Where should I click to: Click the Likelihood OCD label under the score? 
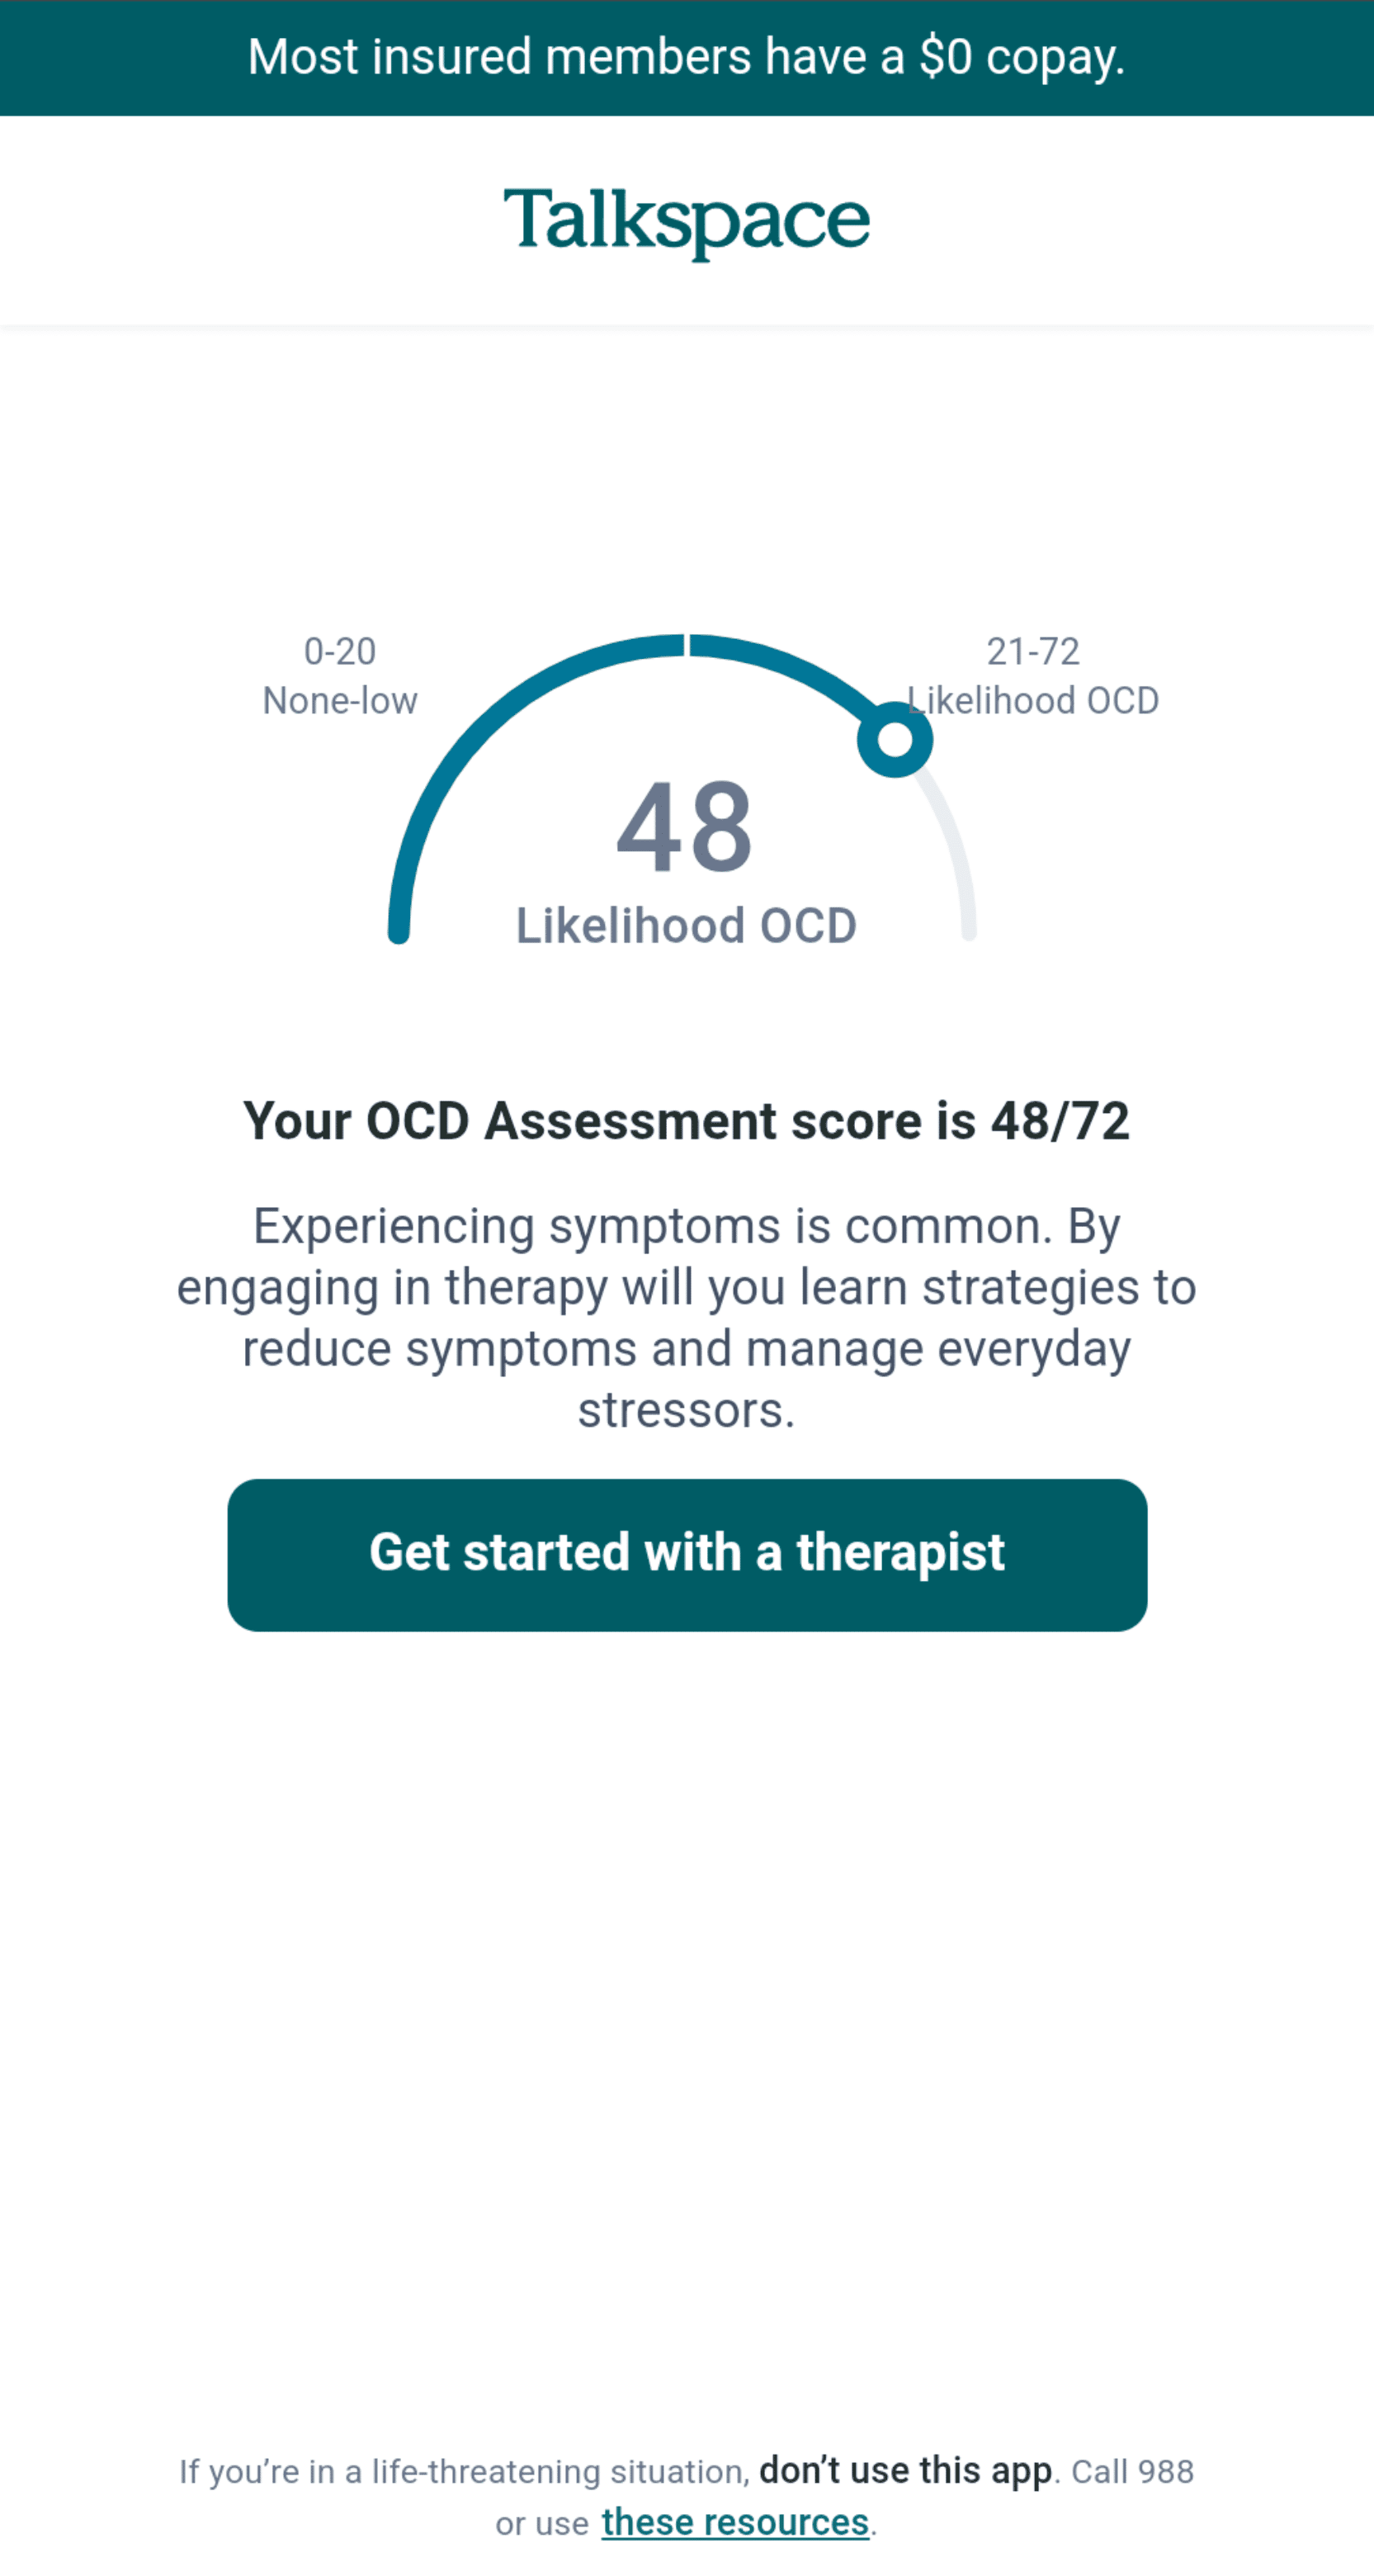[687, 926]
